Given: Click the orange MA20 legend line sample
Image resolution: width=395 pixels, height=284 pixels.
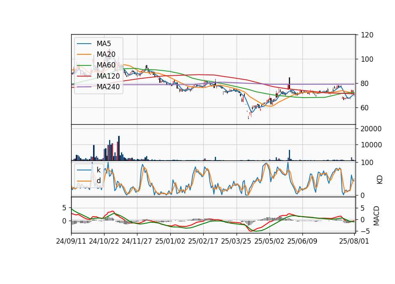Looking at the screenshot, I should point(84,54).
